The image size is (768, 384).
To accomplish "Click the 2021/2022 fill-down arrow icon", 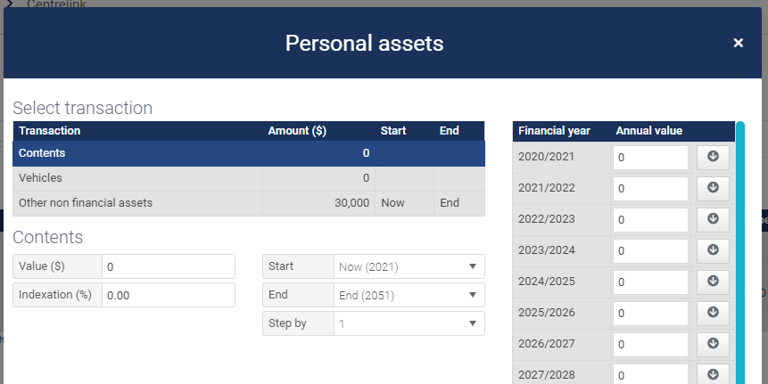I will click(x=713, y=188).
